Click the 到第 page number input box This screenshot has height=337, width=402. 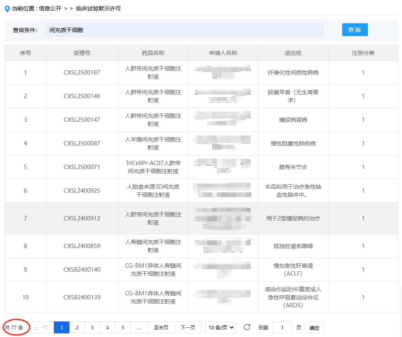pos(282,327)
